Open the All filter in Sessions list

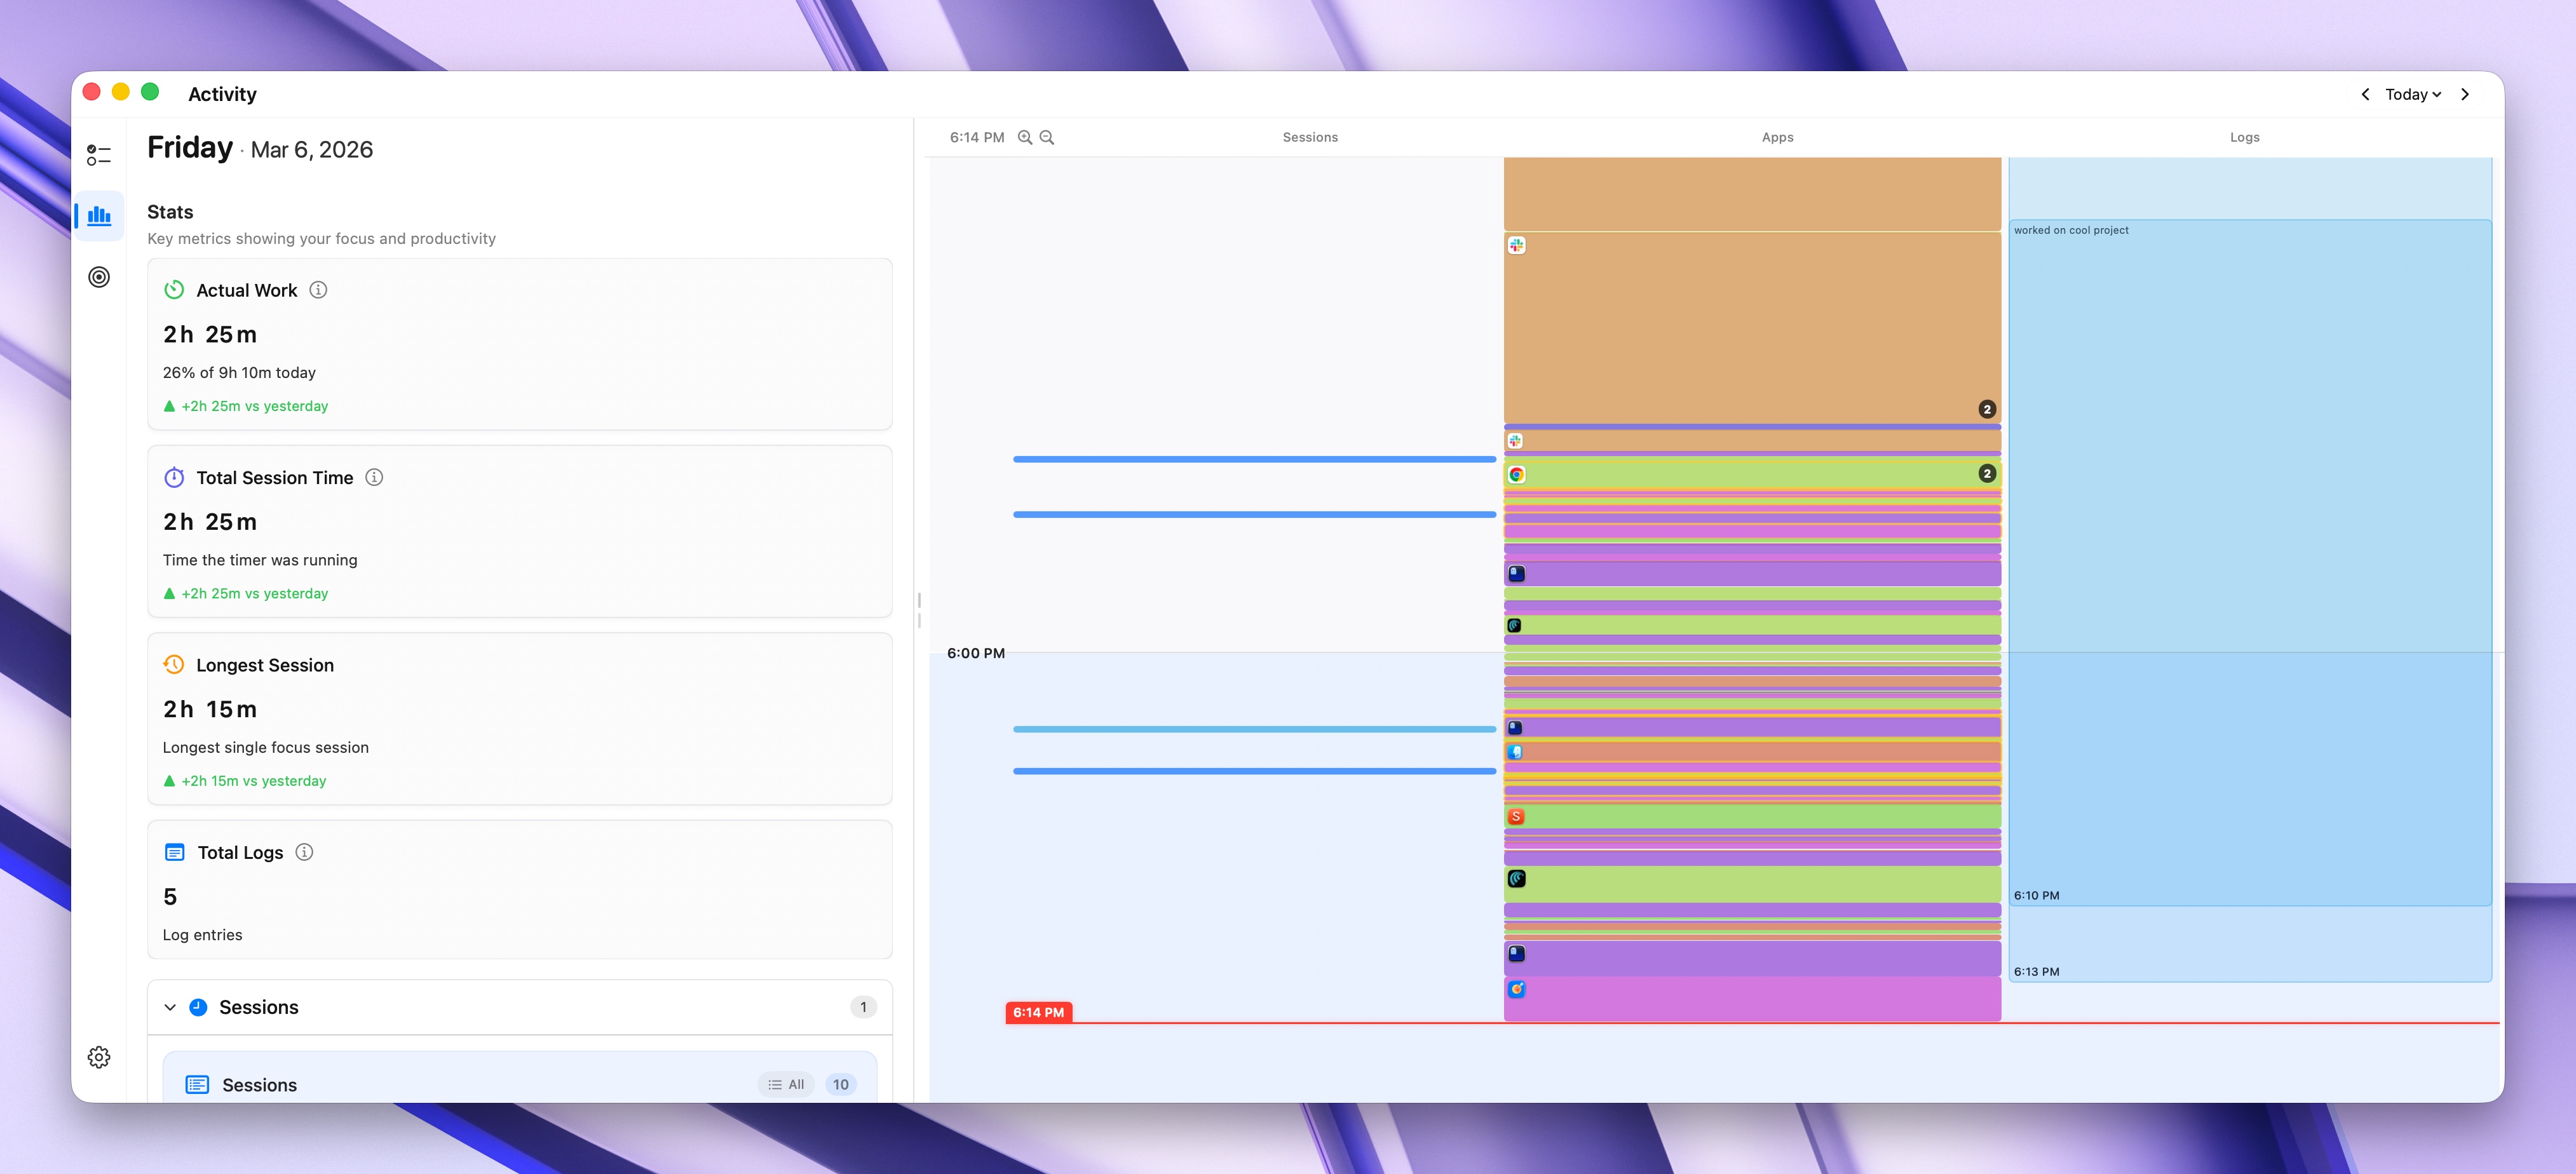click(787, 1085)
